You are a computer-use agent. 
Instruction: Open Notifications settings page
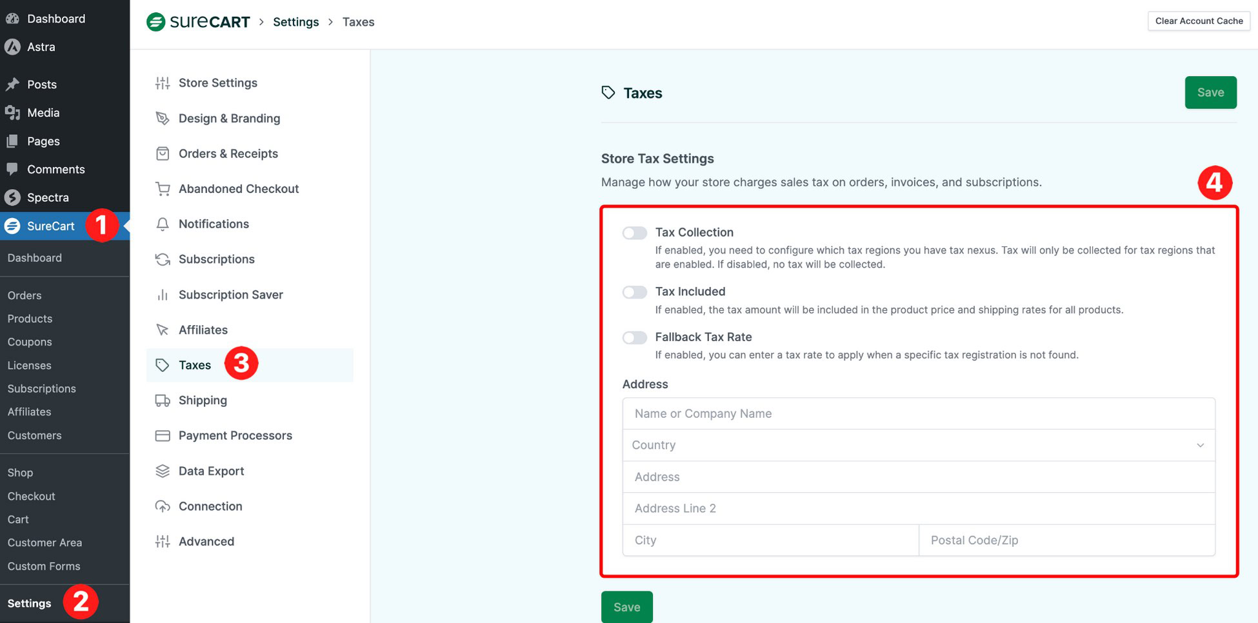click(214, 224)
